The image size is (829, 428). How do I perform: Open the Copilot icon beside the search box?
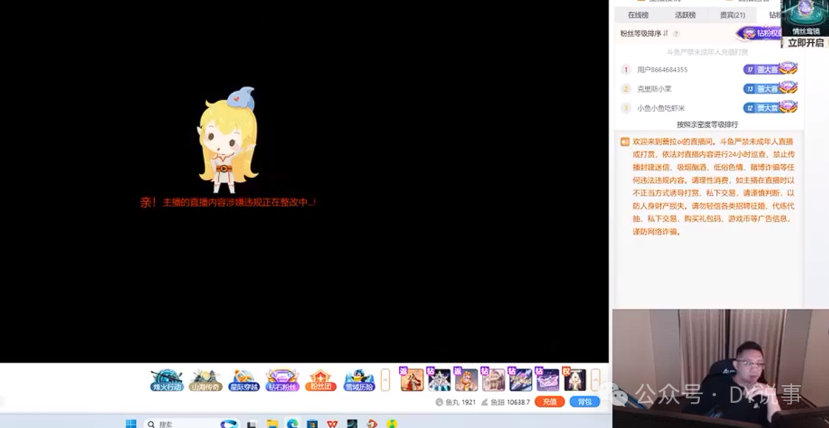[229, 423]
